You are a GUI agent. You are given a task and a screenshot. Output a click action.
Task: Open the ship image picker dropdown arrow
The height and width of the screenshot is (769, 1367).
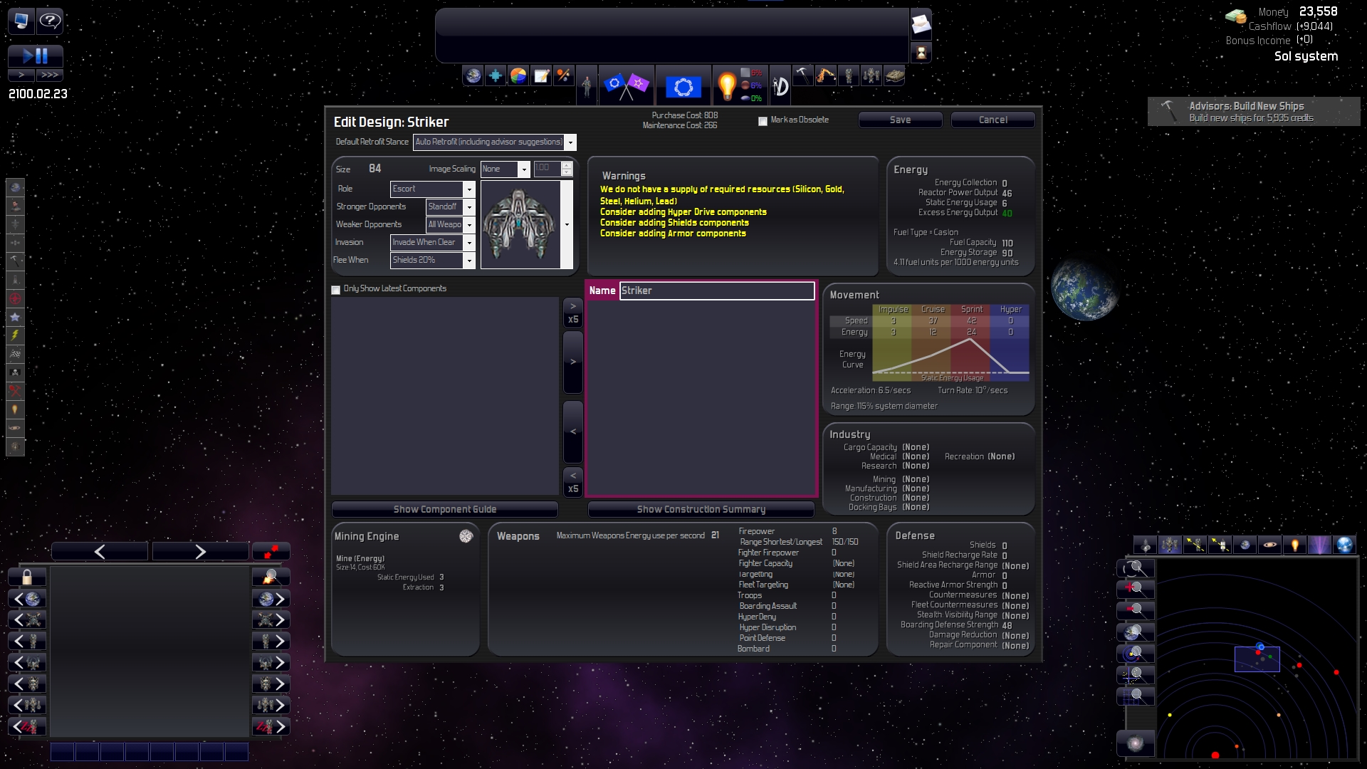[567, 225]
